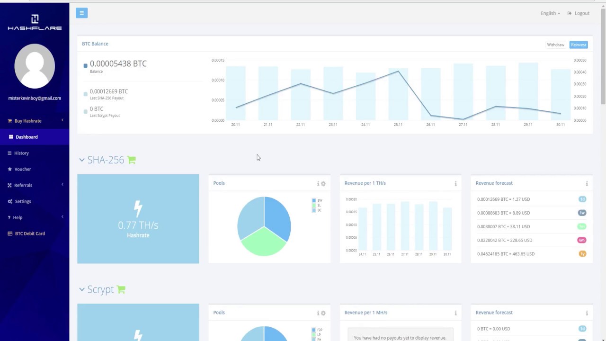Toggle the Balance legend marker
Screen dimensions: 606x341
click(85, 66)
